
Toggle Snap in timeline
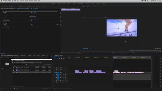coord(57,58)
